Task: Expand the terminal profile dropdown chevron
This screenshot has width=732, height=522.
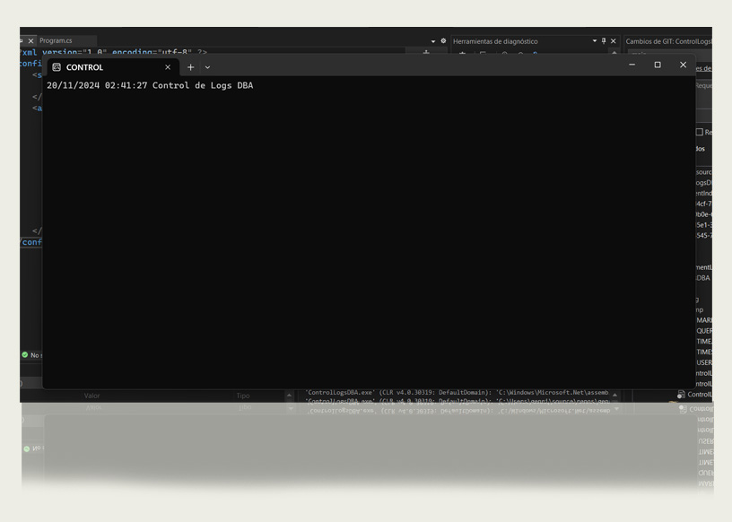Action: (207, 67)
